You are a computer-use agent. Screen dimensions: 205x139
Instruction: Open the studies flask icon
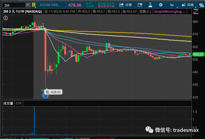click(150, 5)
